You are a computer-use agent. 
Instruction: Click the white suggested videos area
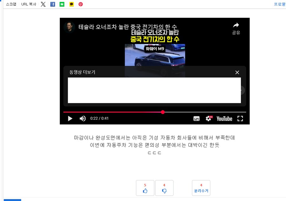point(154,90)
